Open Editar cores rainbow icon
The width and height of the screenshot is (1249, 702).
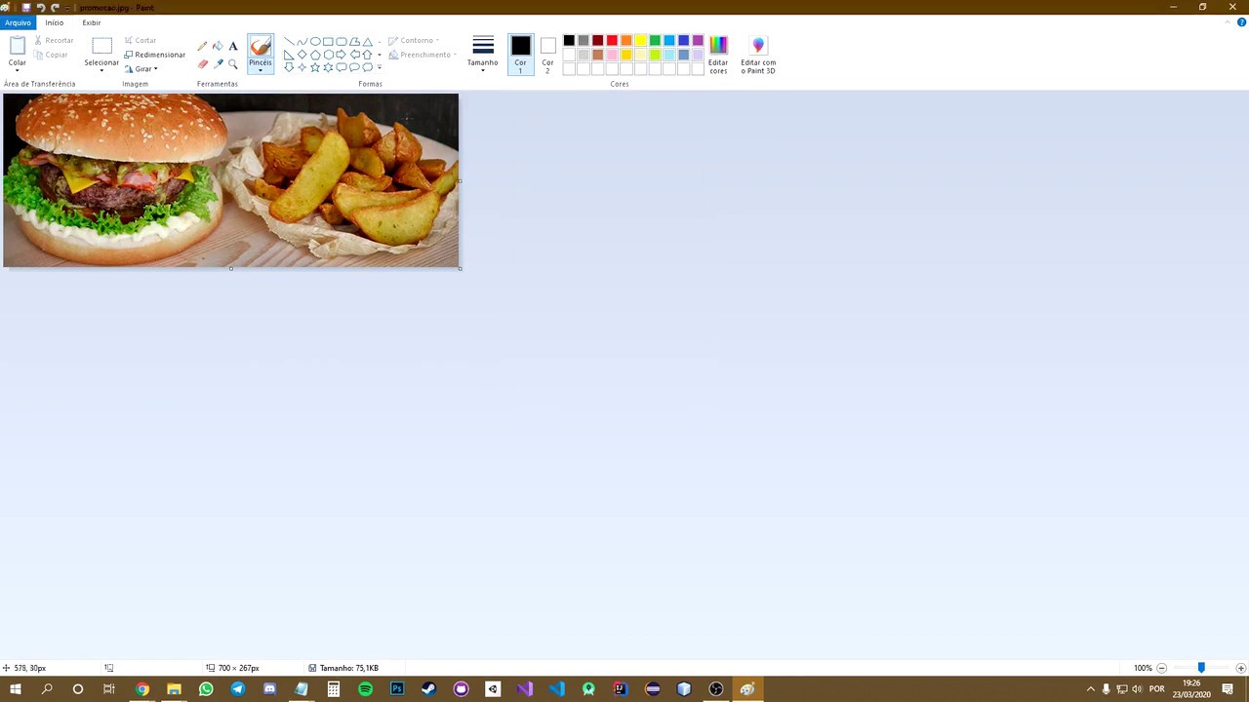click(718, 45)
